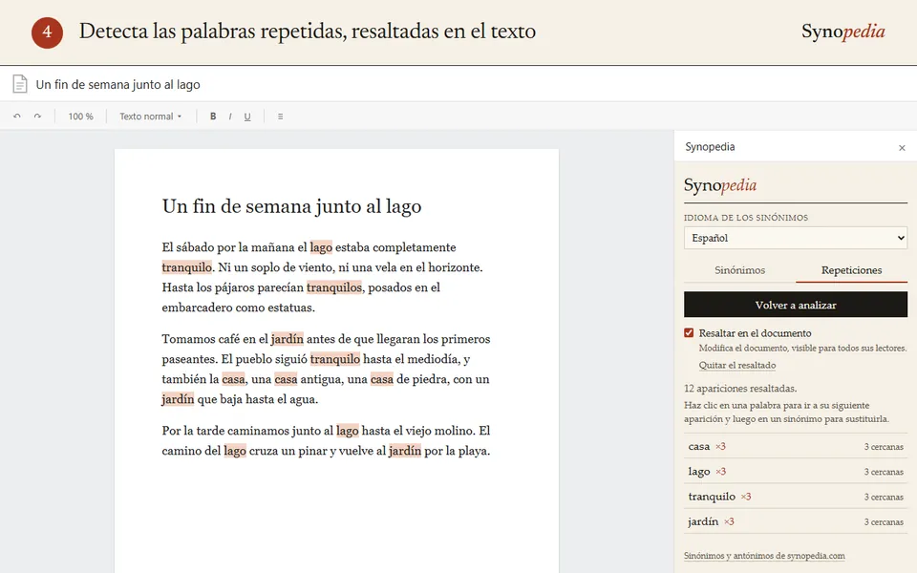Switch to the Sinónimos tab
The width and height of the screenshot is (917, 573).
(x=739, y=270)
